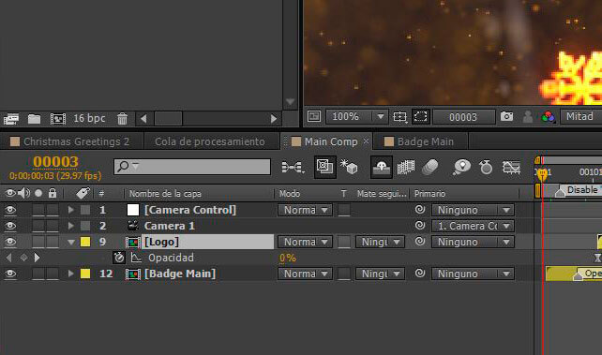Open blend mode dropdown for Logo layer
602x355 pixels.
pyautogui.click(x=306, y=243)
